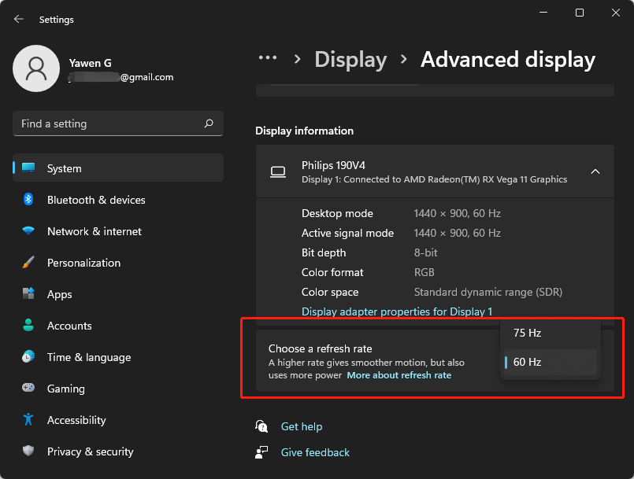634x479 pixels.
Task: Select the Time & language clock icon
Action: (29, 357)
